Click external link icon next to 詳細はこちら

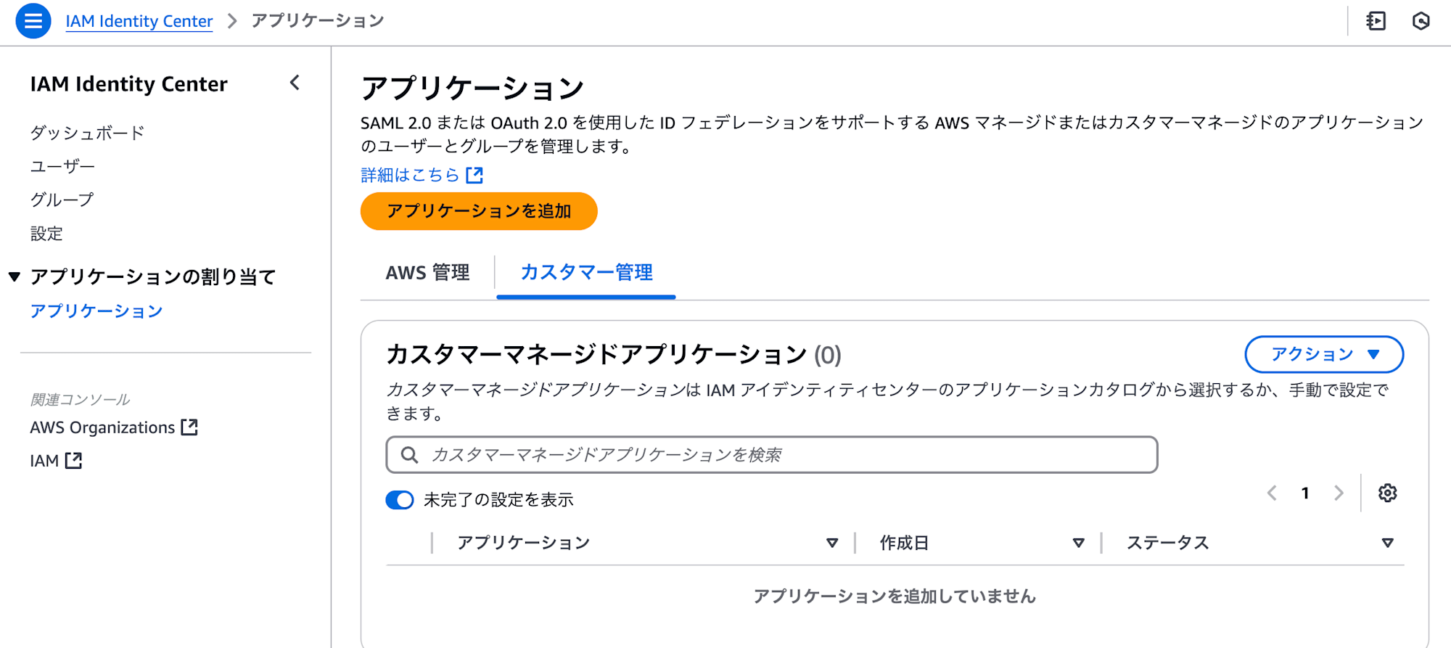click(474, 175)
